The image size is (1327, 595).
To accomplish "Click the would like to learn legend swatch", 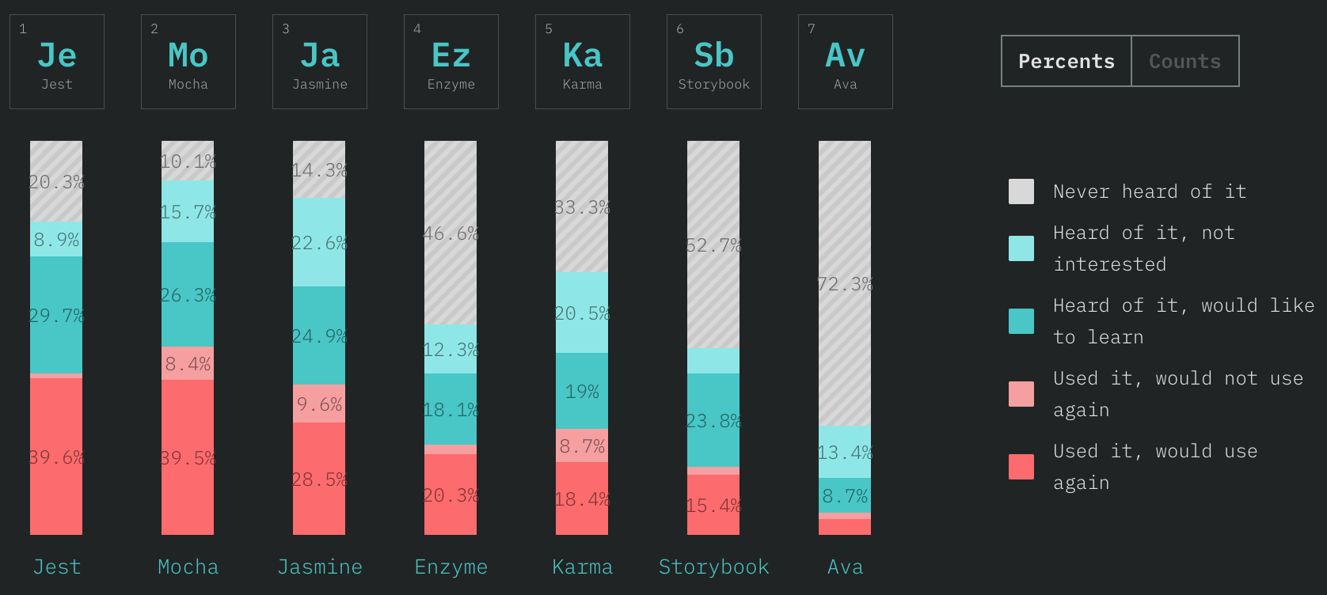I will pos(1021,321).
